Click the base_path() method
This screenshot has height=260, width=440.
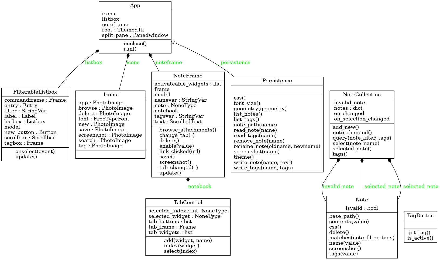point(344,216)
